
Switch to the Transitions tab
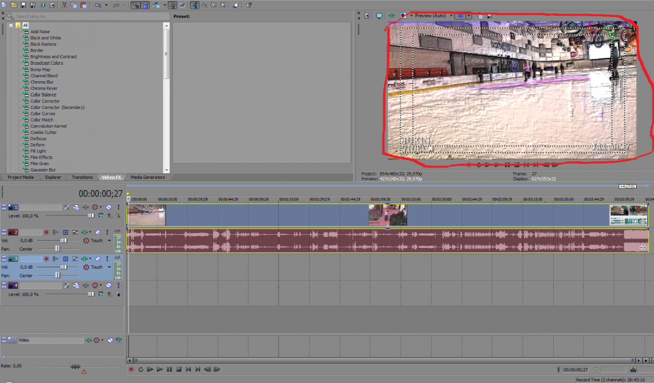(82, 177)
